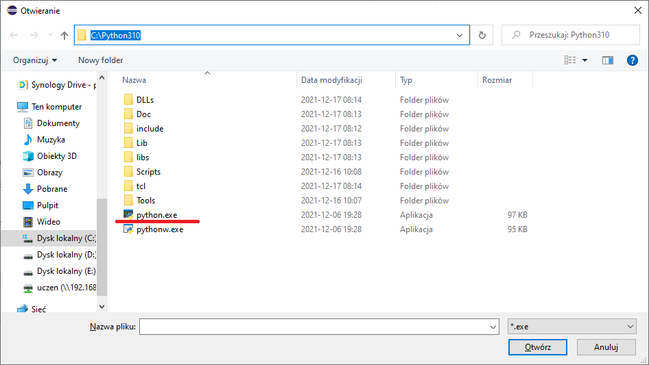Select Dysk lokalny (D:) drive

[66, 255]
